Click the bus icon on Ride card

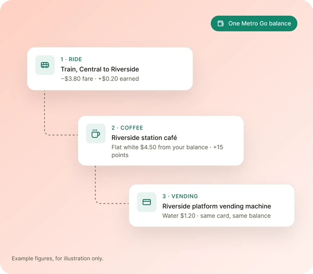tap(45, 65)
